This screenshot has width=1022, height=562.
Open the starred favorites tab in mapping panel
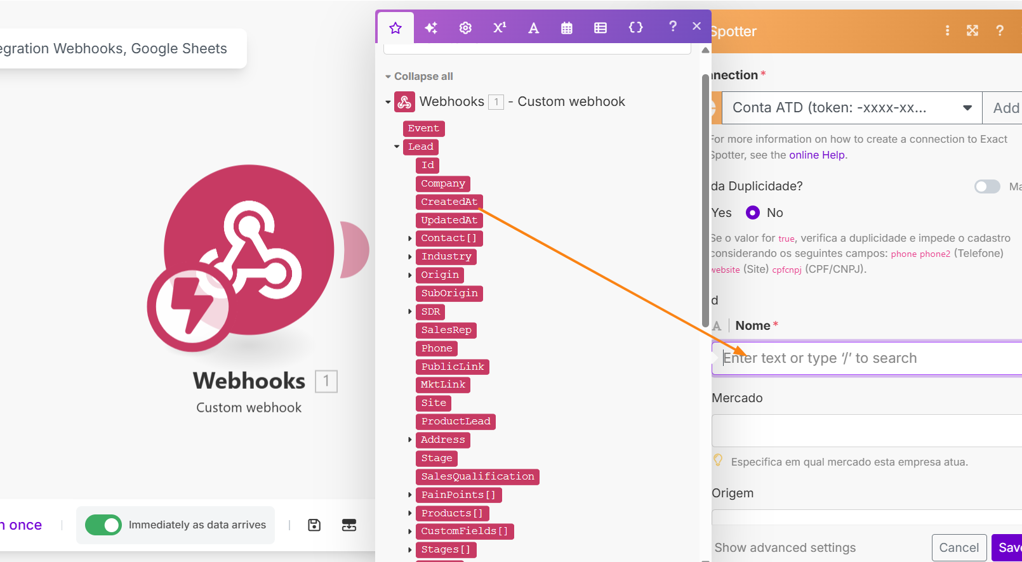coord(395,28)
